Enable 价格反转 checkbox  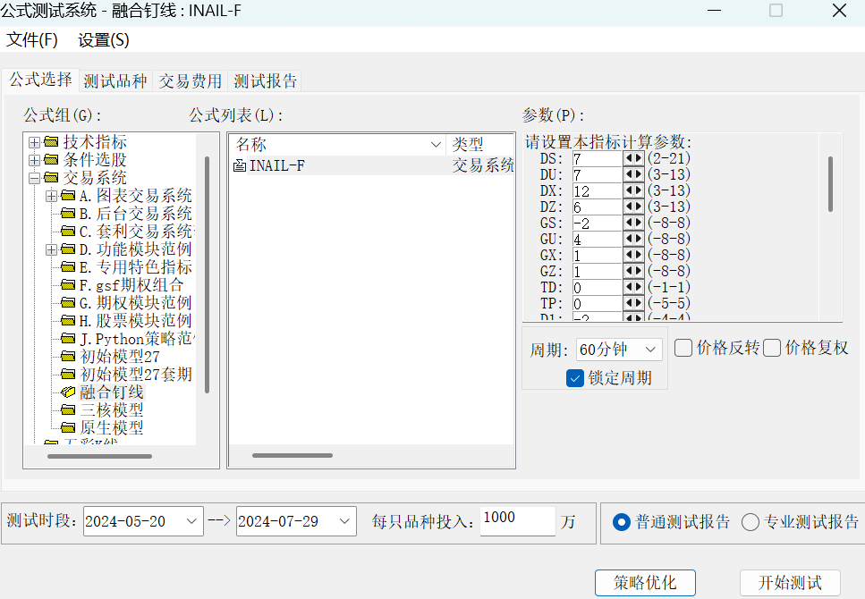click(683, 348)
